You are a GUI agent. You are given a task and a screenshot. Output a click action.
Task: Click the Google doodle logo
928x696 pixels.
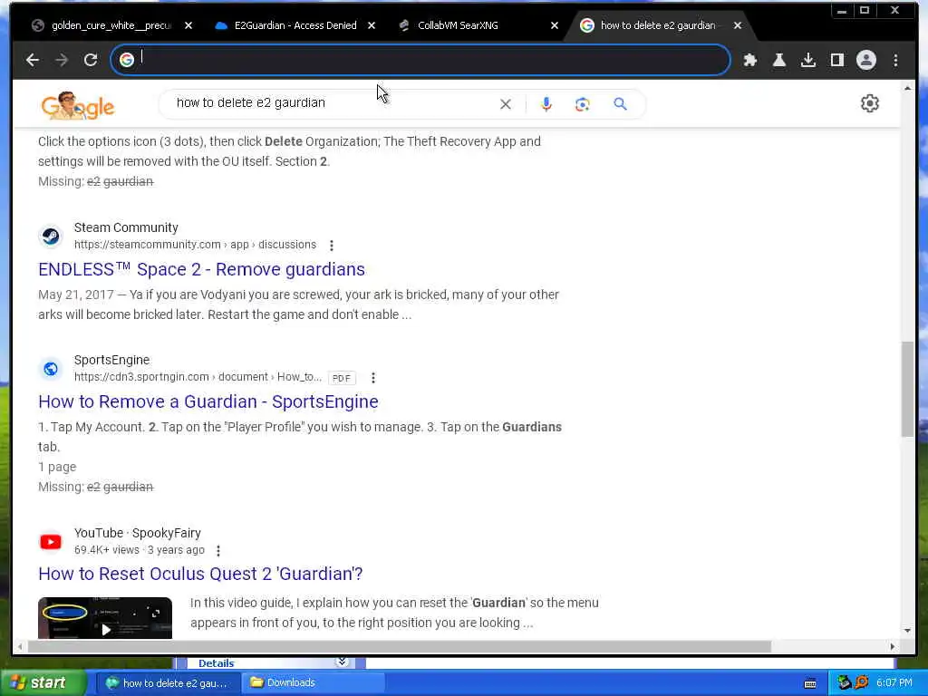pyautogui.click(x=78, y=105)
